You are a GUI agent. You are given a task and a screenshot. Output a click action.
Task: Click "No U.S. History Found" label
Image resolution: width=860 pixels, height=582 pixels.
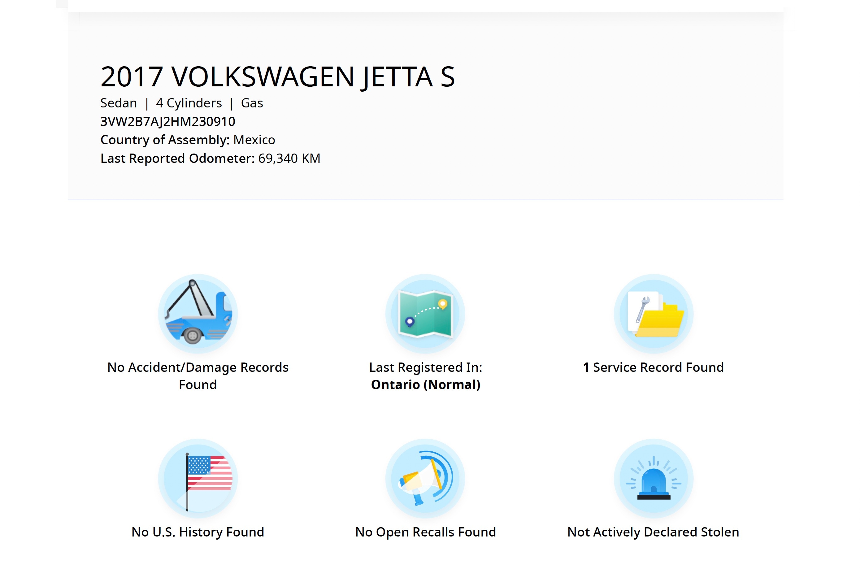click(x=198, y=532)
